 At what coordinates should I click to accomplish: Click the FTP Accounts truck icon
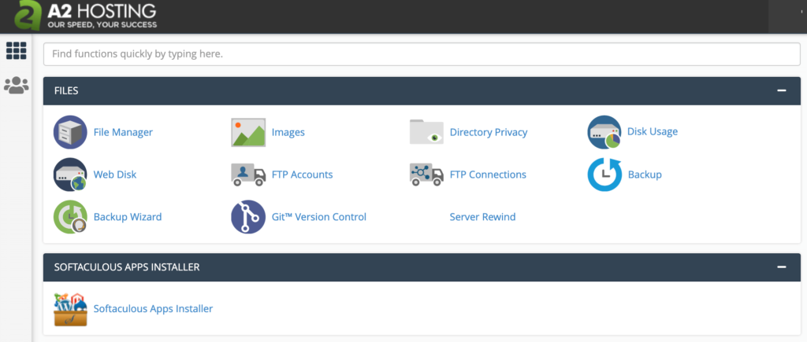pos(248,175)
